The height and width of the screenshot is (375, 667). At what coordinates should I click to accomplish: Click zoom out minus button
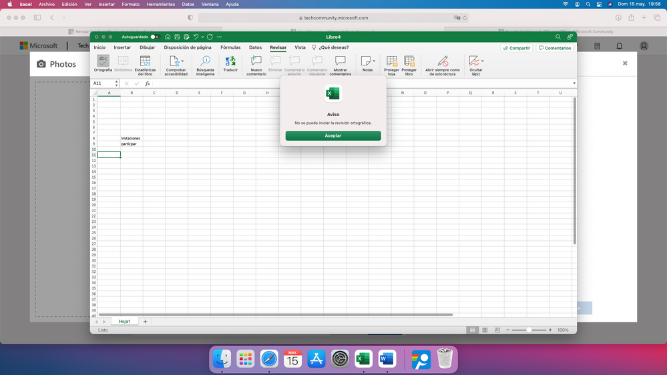507,330
